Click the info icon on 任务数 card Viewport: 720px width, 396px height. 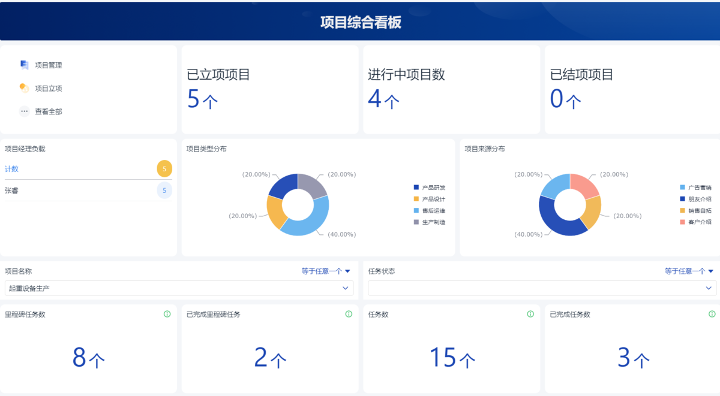(x=530, y=313)
